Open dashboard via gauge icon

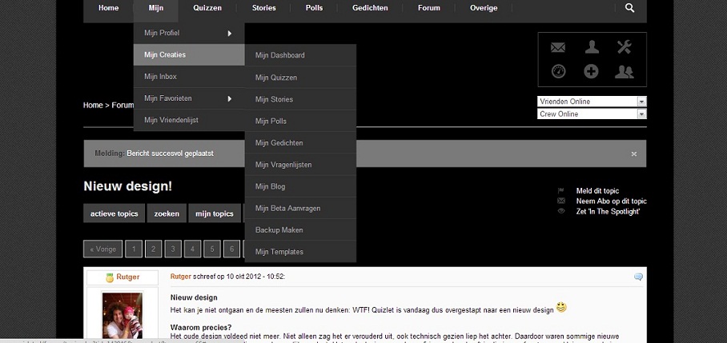click(x=558, y=71)
